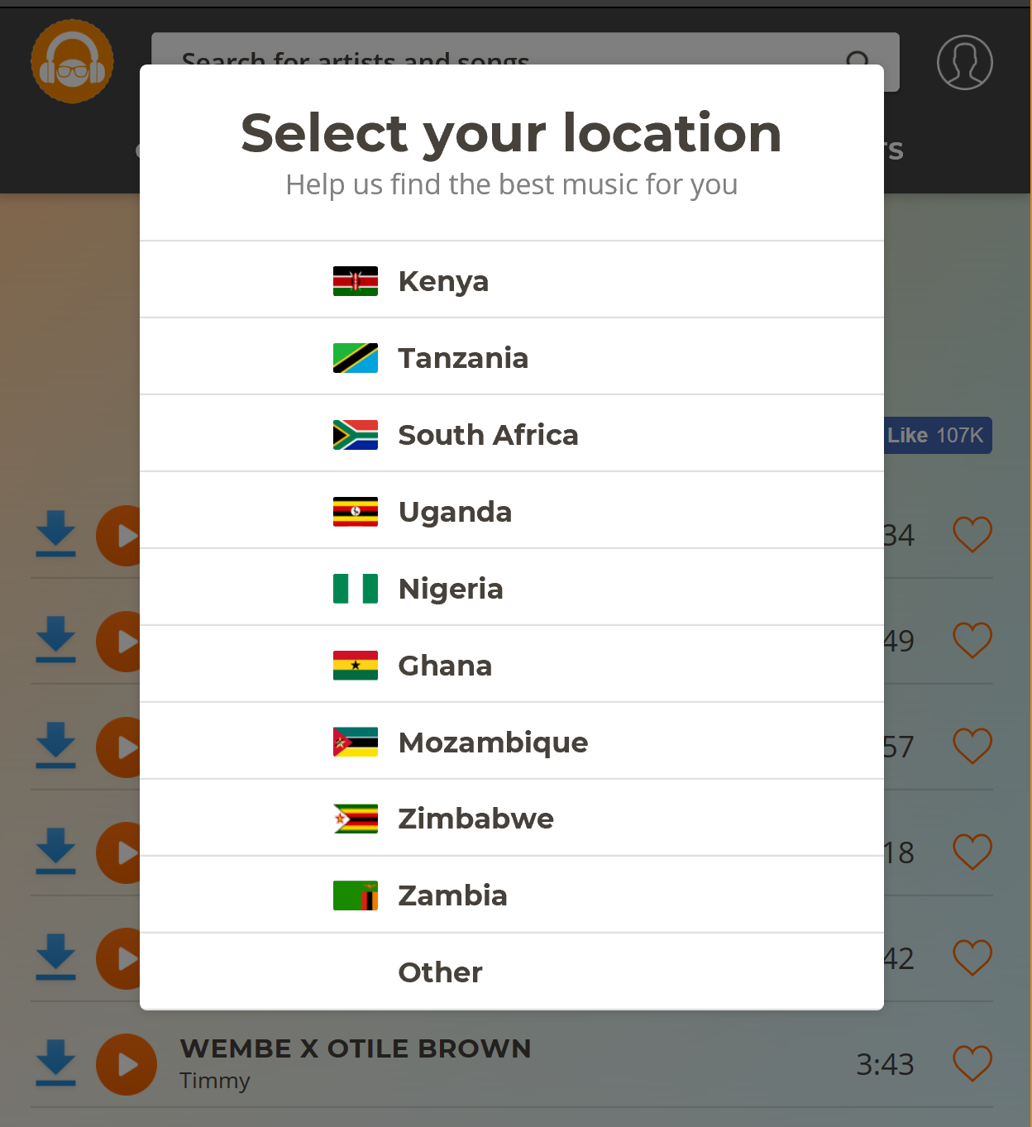Click the search magnifier icon
1032x1127 pixels.
(x=859, y=60)
